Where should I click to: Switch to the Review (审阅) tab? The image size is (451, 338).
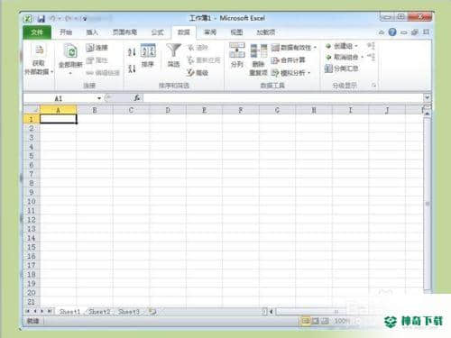[210, 32]
